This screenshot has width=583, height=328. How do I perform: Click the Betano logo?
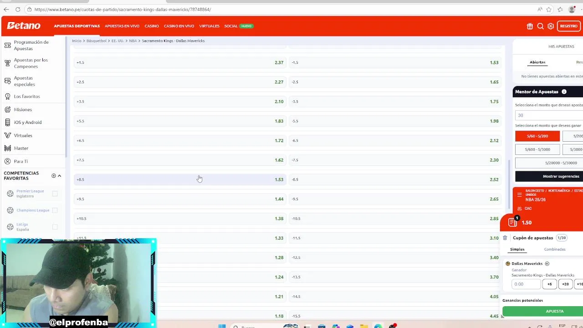(x=24, y=26)
